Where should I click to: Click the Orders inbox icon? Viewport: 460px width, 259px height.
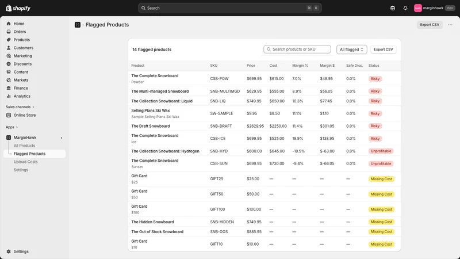9,32
